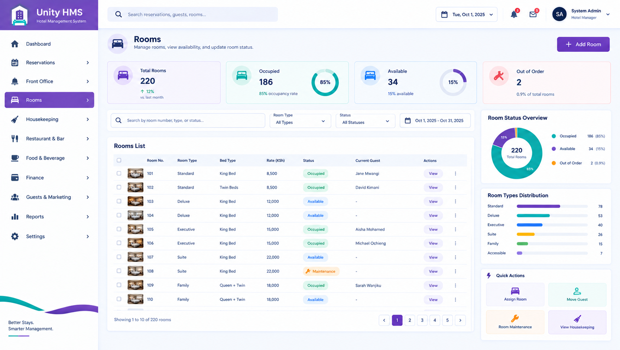Open the Room Type dropdown
Viewport: 620px width, 350px height.
[x=300, y=120]
